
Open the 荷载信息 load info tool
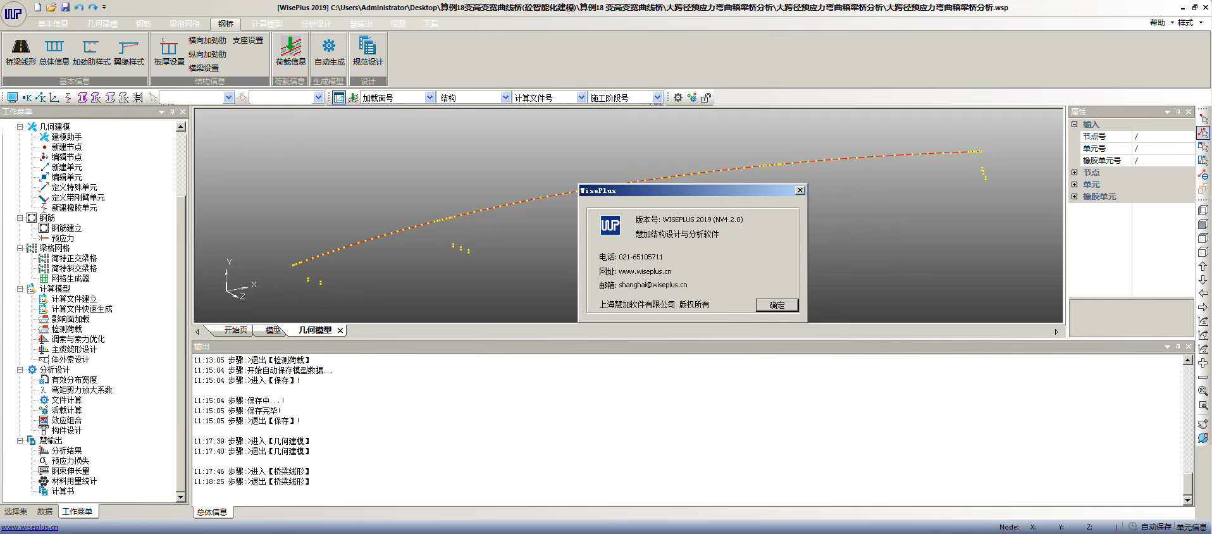290,52
